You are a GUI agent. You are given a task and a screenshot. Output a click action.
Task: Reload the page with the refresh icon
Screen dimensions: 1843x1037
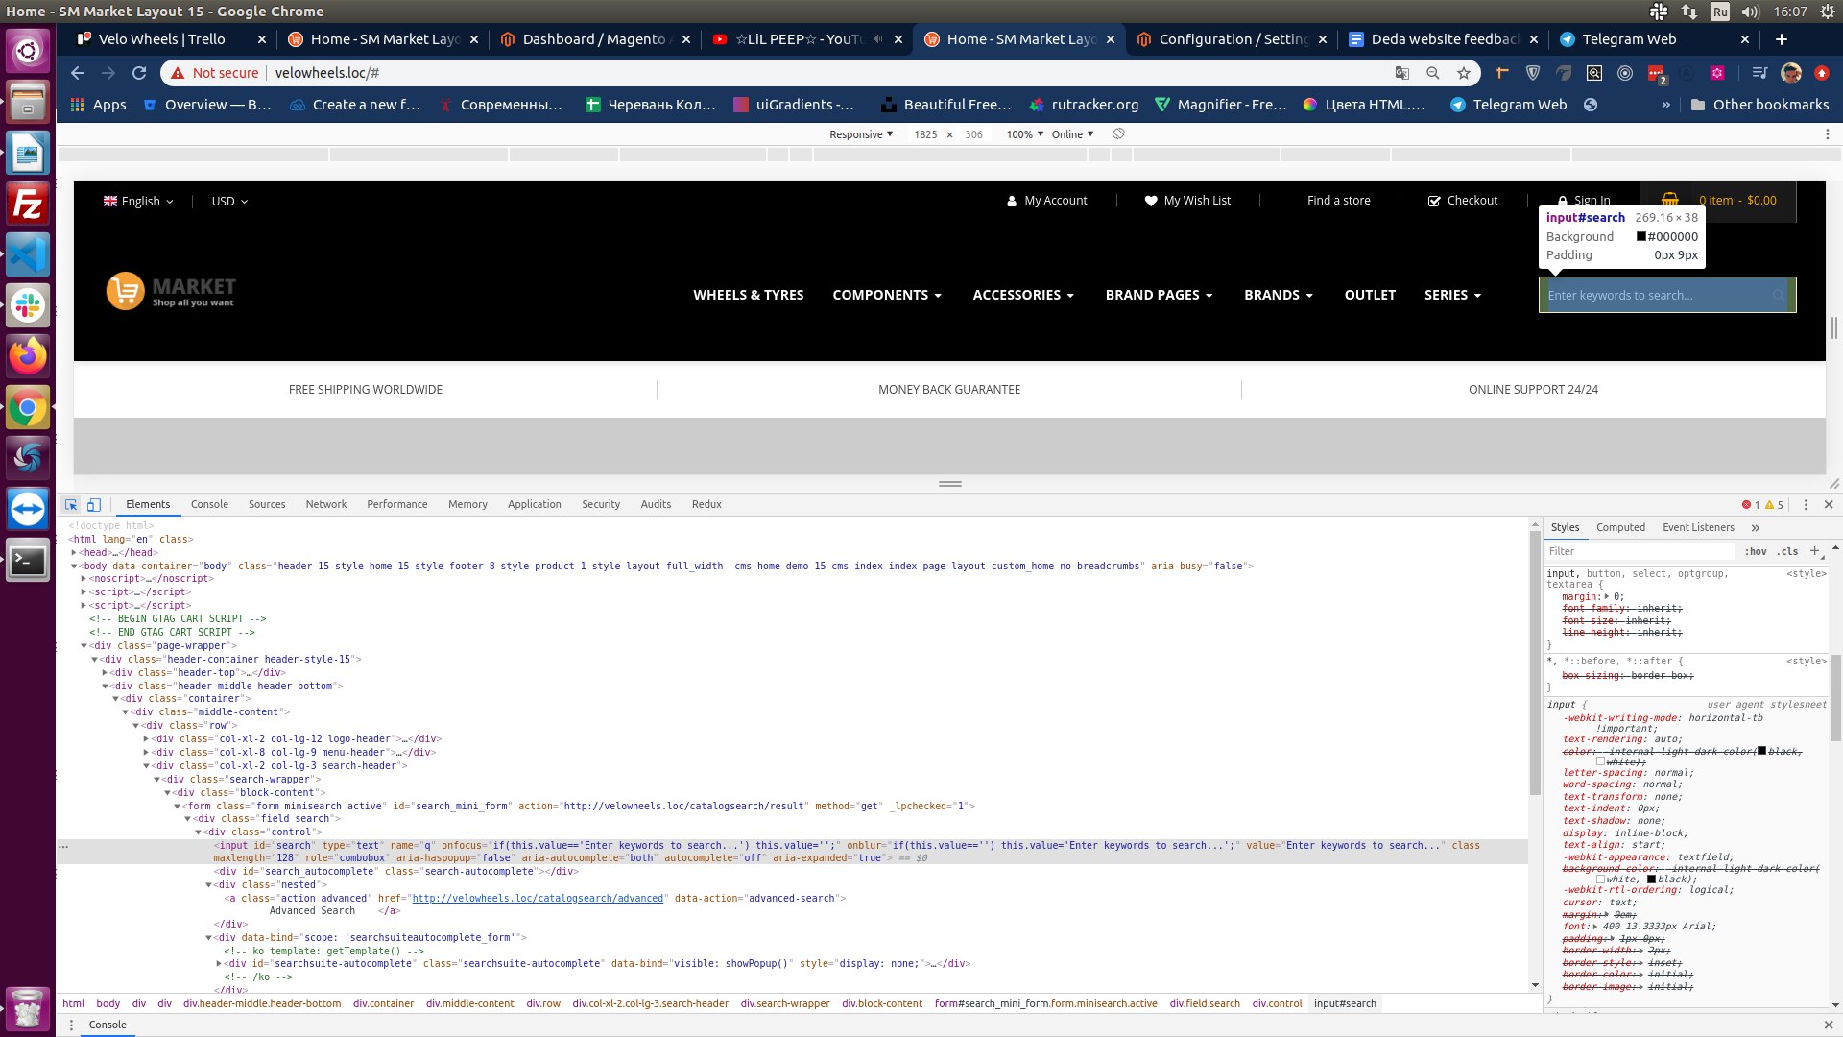139,73
